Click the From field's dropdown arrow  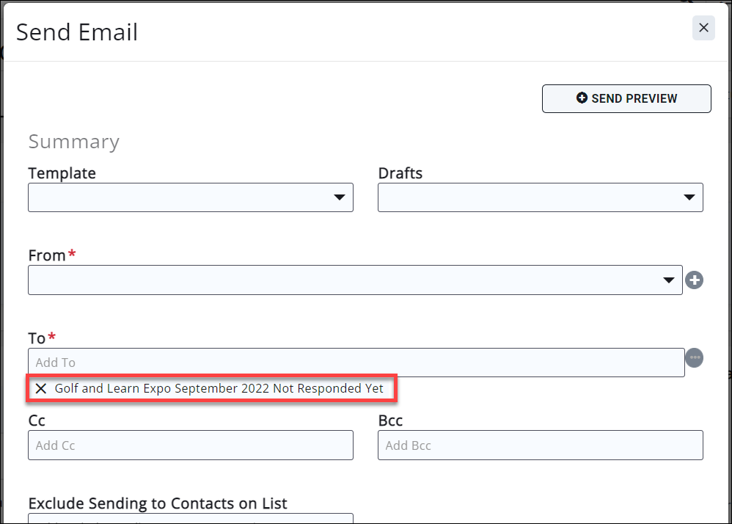(668, 280)
